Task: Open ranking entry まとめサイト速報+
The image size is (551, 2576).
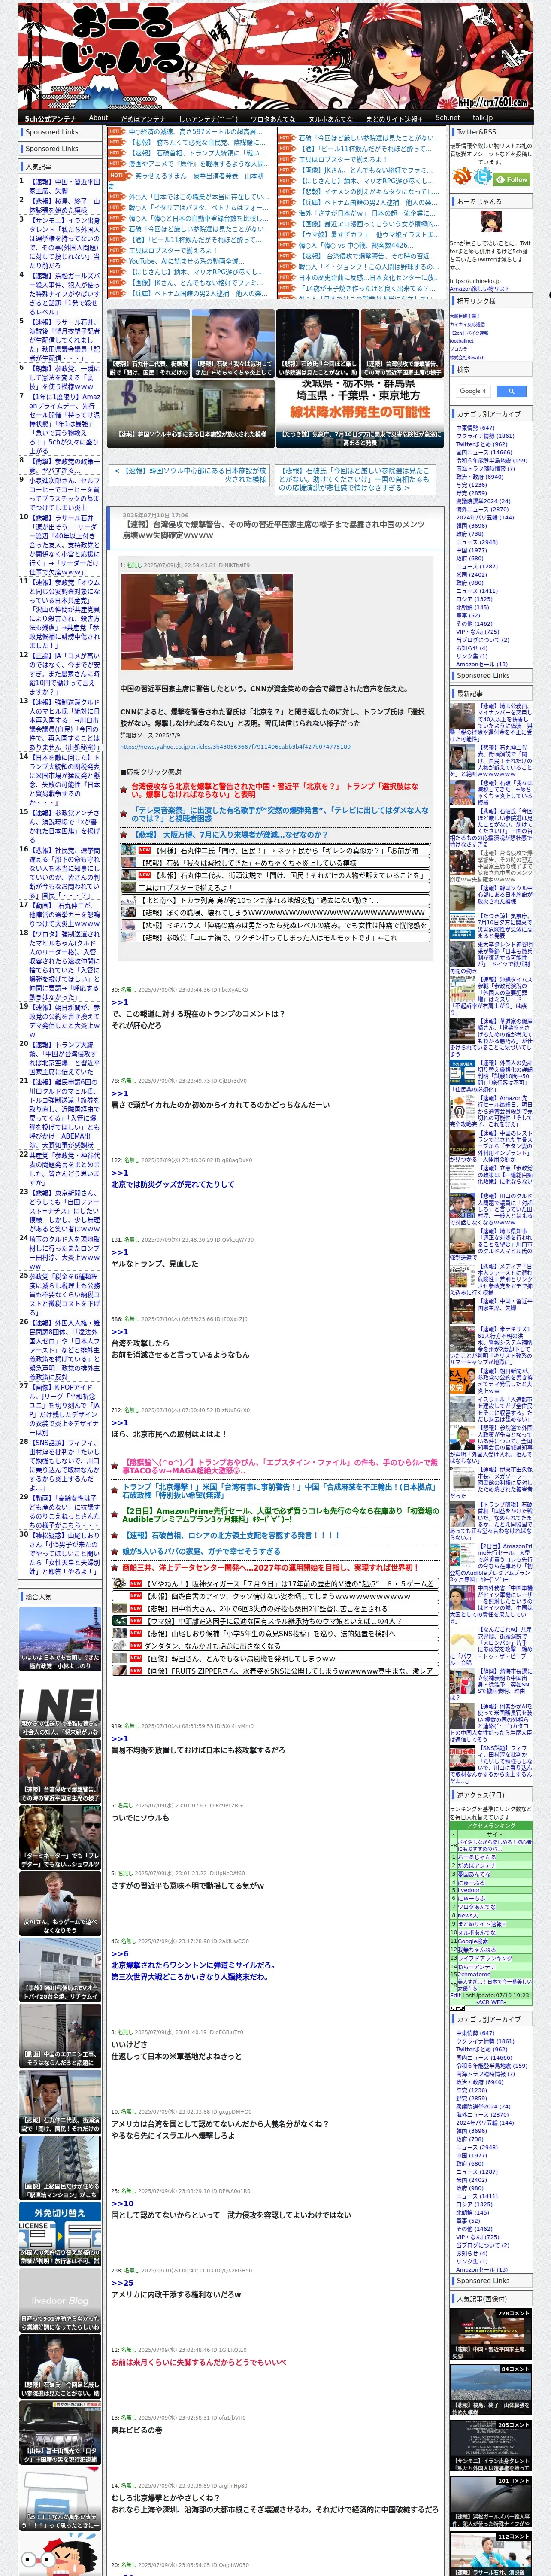Action: 481,1923
